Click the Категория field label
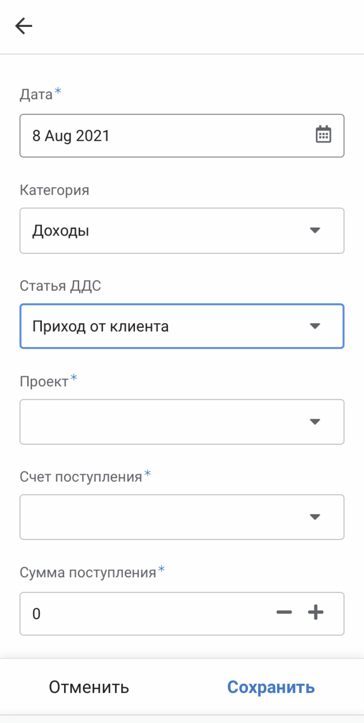This screenshot has height=723, width=364. click(x=55, y=190)
